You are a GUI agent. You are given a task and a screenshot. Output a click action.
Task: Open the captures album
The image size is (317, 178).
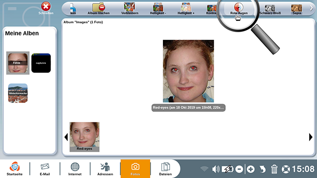tap(41, 63)
